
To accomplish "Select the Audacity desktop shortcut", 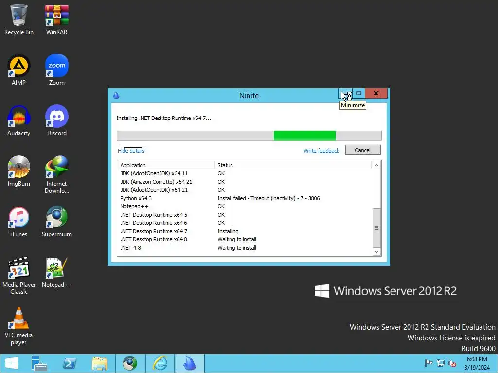I will [x=19, y=121].
